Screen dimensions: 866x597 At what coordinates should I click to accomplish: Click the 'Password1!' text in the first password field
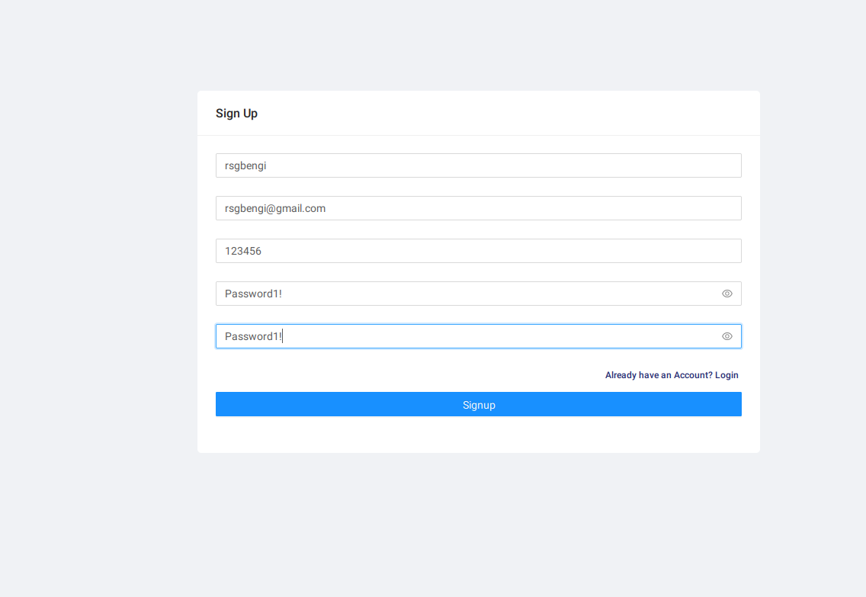[x=253, y=294]
